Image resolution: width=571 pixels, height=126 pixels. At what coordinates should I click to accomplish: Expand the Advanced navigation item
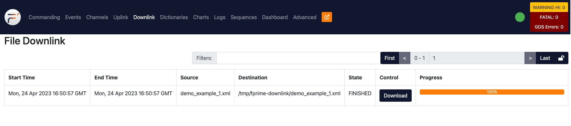coord(305,17)
